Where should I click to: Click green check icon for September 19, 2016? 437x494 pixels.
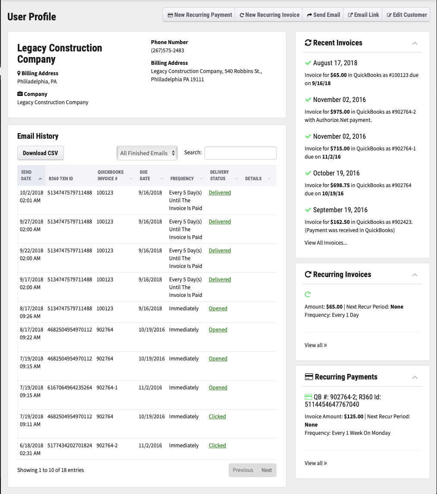click(x=308, y=210)
